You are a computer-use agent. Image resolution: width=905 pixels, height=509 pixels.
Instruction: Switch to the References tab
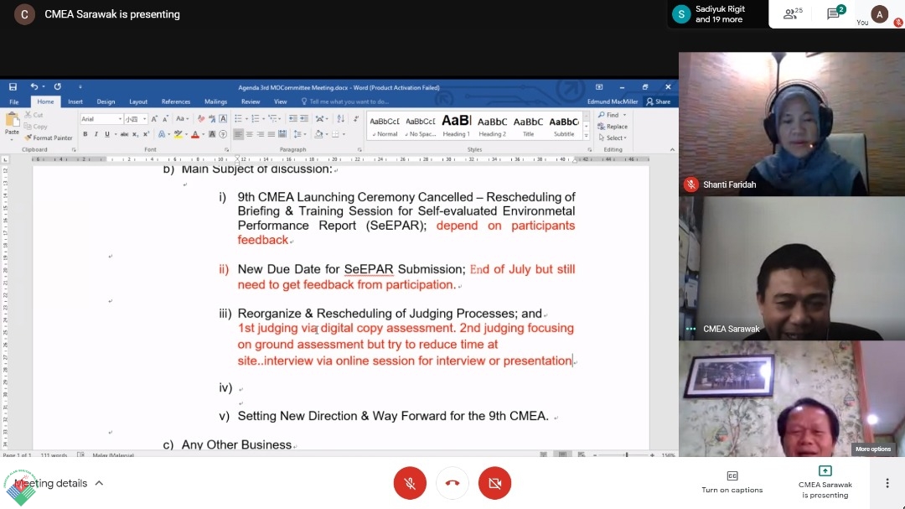[x=176, y=101]
